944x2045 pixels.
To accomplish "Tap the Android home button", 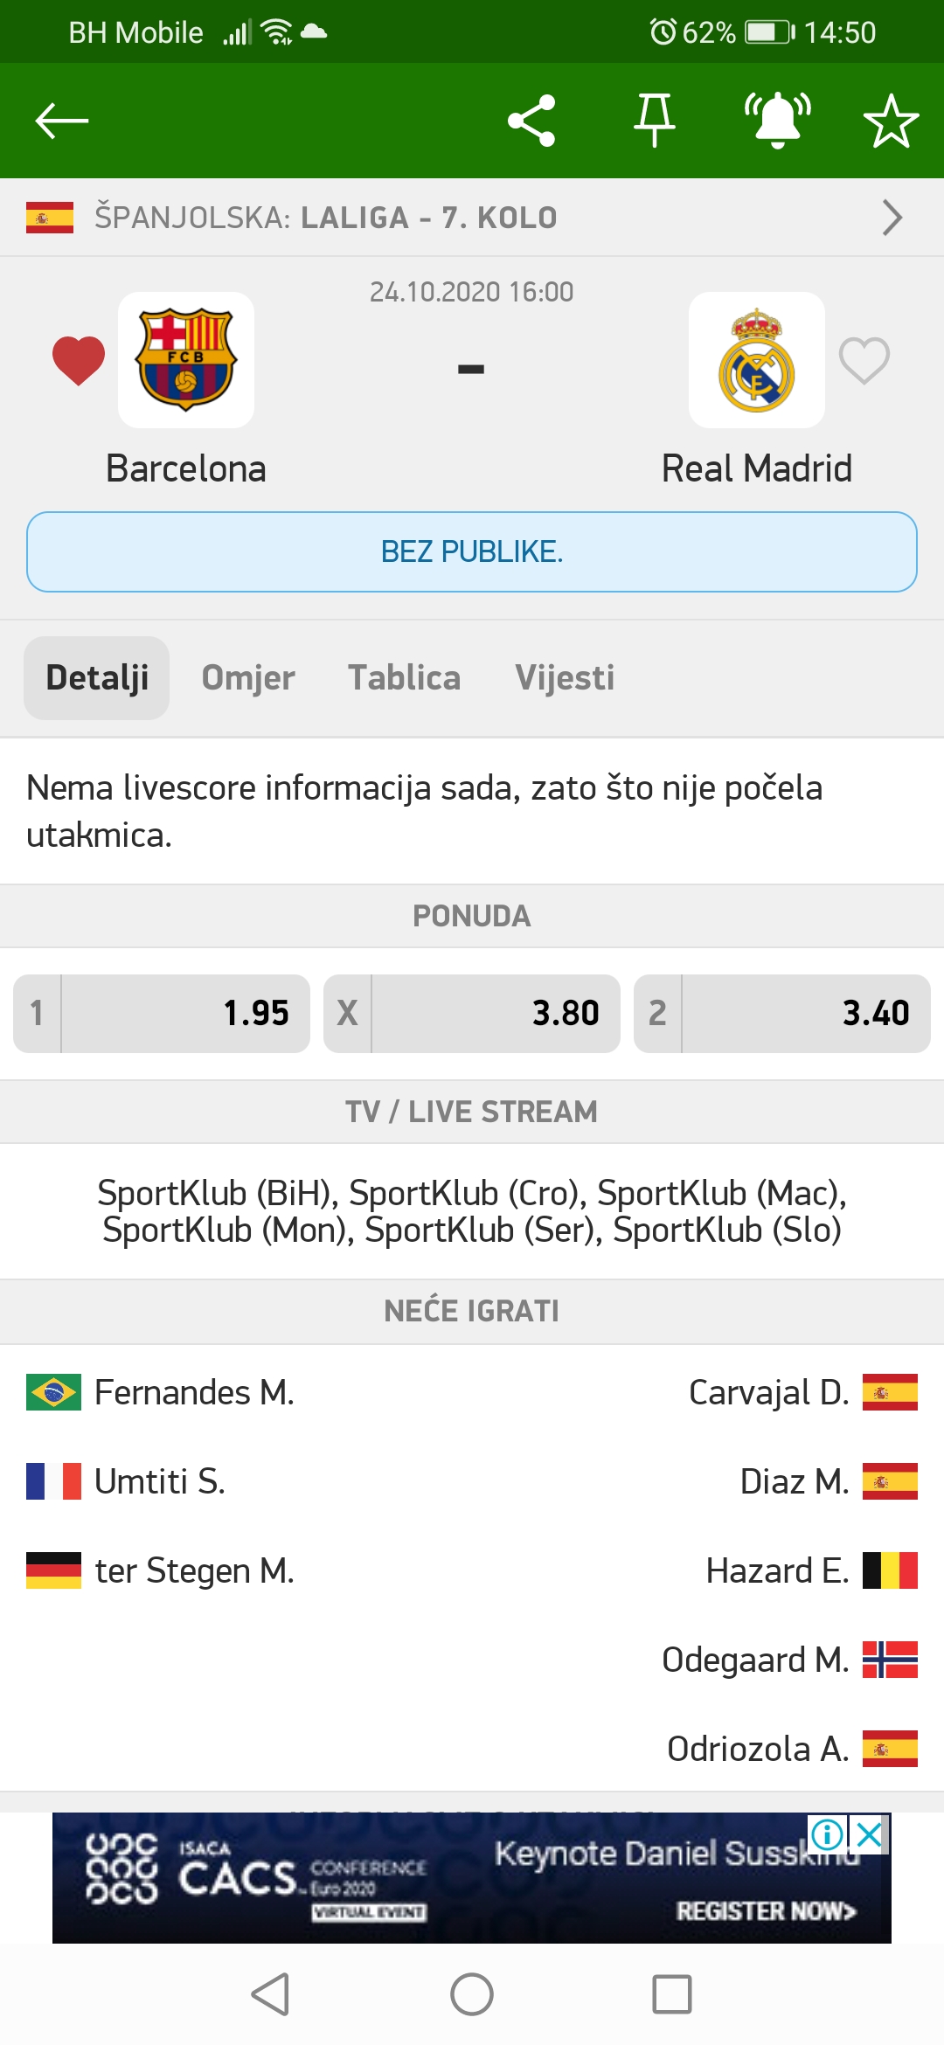I will pyautogui.click(x=472, y=1994).
